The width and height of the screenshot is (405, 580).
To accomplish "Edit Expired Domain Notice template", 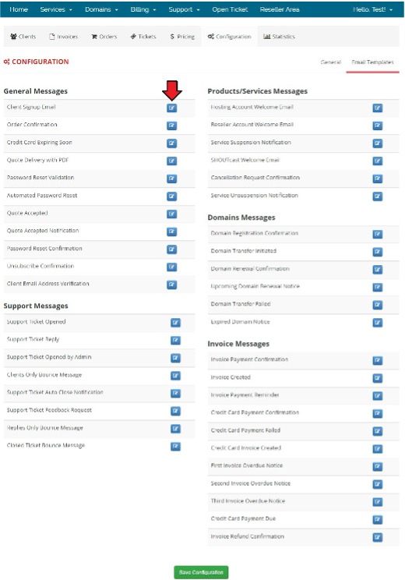I will [377, 323].
